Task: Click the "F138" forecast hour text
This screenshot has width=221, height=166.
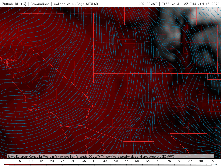Action: pyautogui.click(x=165, y=4)
